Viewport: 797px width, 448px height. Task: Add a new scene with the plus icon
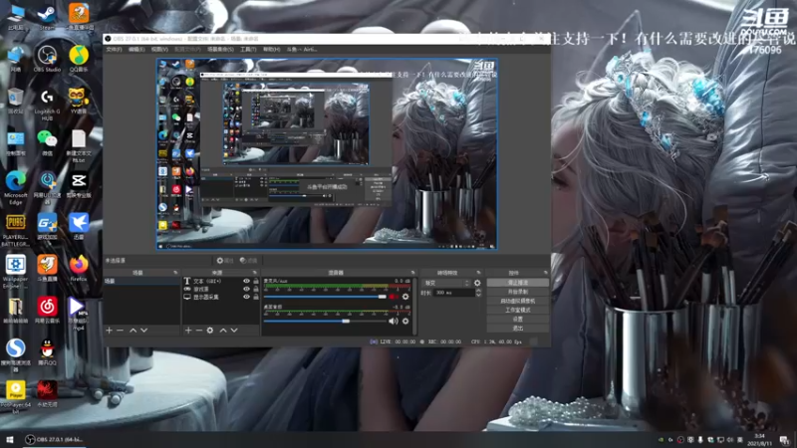[x=109, y=331]
